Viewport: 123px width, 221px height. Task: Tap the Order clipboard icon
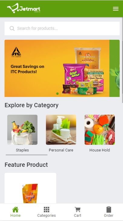click(109, 210)
